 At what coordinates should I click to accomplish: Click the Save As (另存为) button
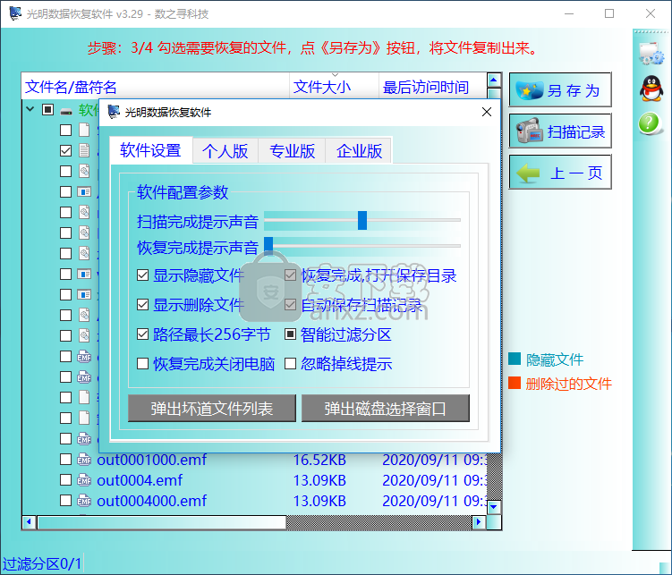pyautogui.click(x=560, y=89)
